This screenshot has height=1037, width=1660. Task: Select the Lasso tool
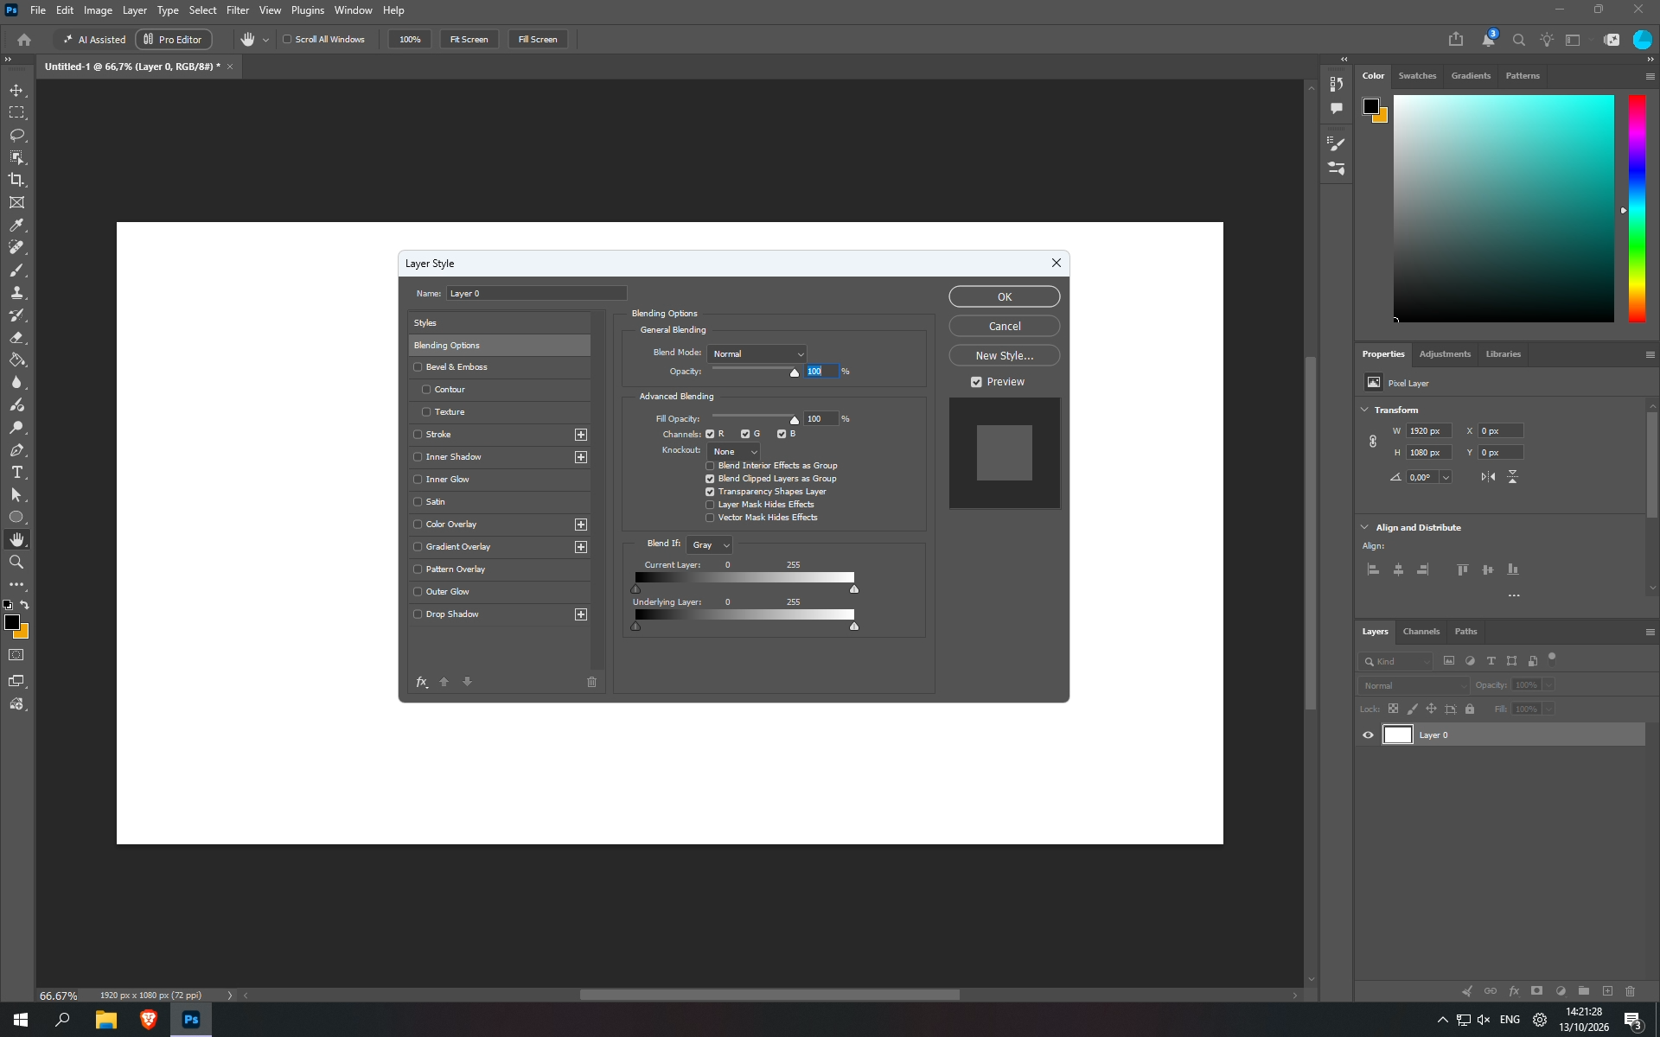16,136
